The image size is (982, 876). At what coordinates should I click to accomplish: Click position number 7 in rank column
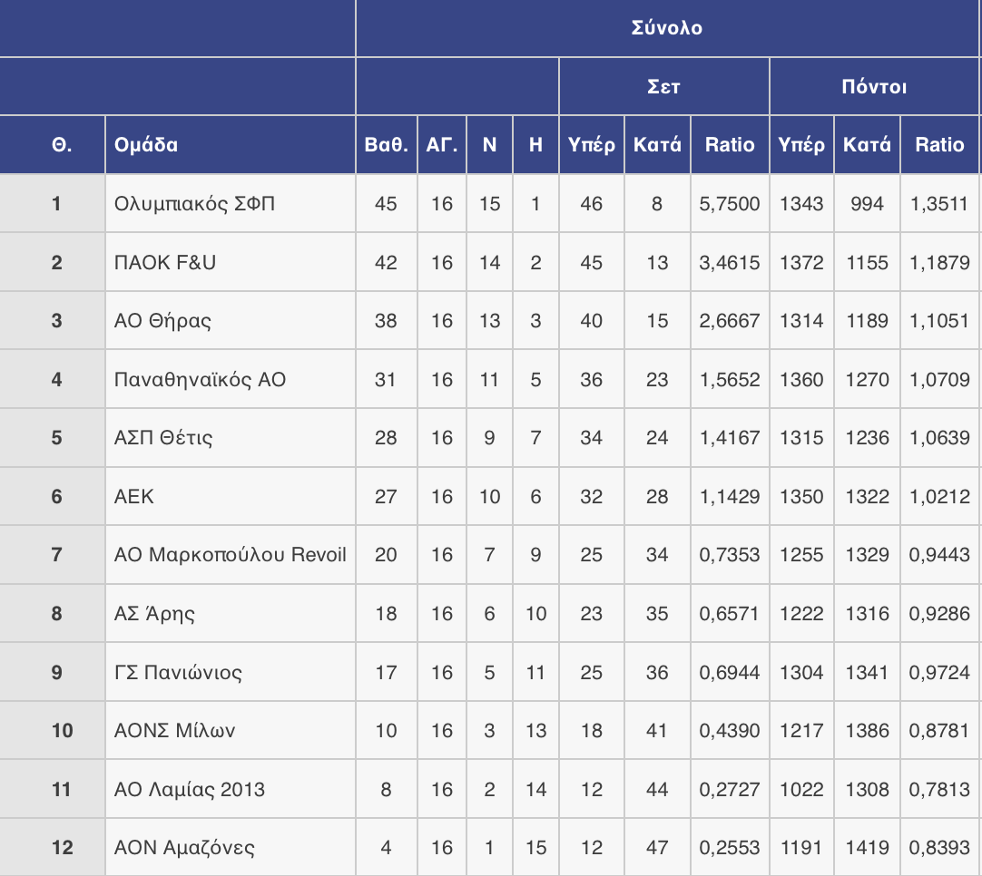tap(56, 554)
